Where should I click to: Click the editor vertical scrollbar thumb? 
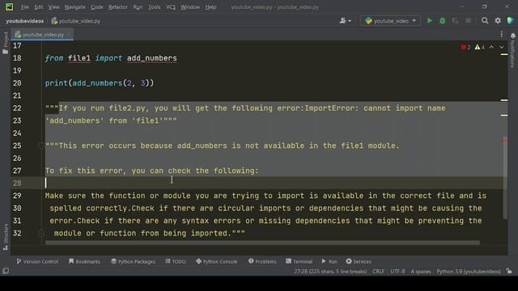505,178
